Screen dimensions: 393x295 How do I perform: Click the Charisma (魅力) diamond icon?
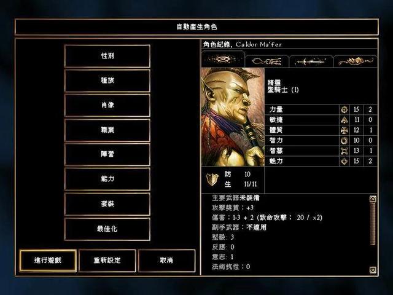[x=344, y=161]
